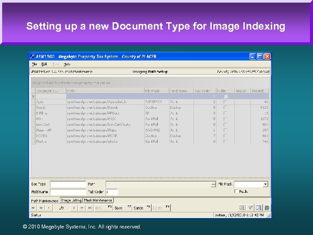Click the exit door icon
Screen dimensions: 313x235
(267, 208)
